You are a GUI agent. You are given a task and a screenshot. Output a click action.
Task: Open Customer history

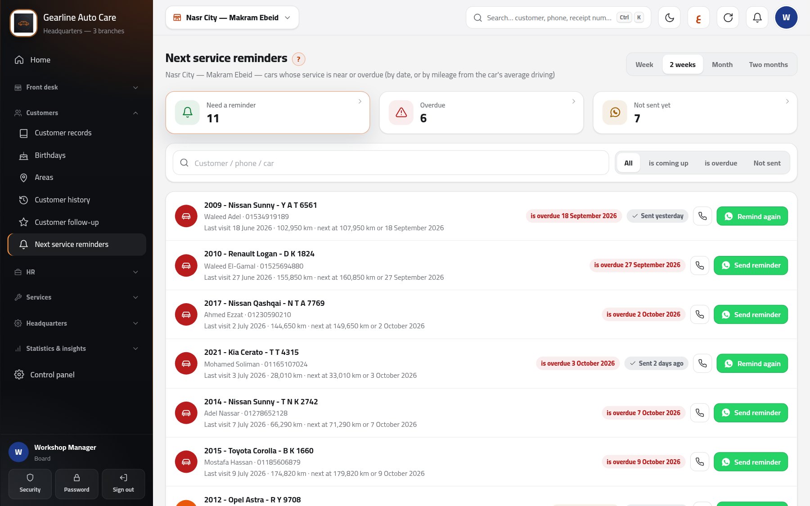point(76,200)
